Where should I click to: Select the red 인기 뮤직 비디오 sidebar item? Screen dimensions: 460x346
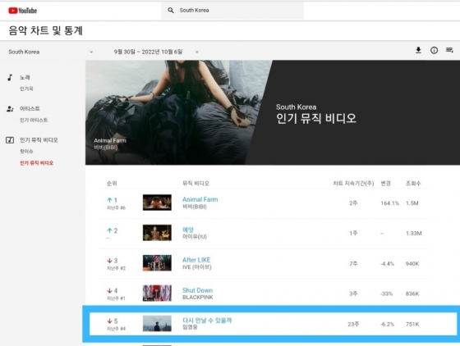pos(37,163)
